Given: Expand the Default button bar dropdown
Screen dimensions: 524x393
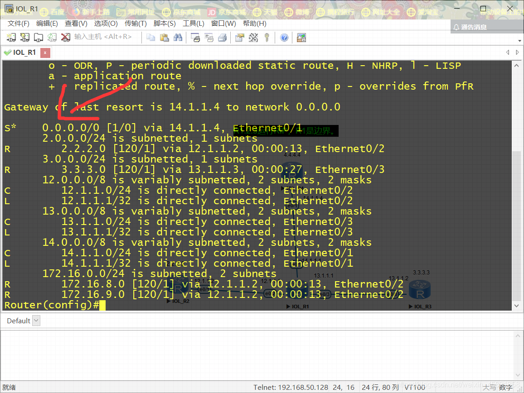Looking at the screenshot, I should pyautogui.click(x=36, y=321).
